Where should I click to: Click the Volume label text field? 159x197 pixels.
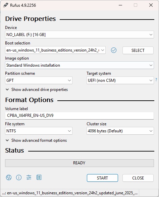click(79, 116)
